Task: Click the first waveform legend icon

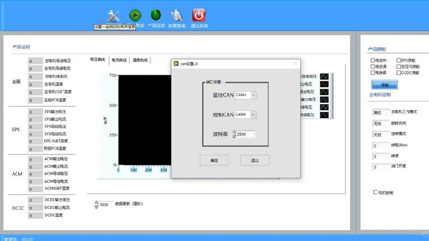Action: coord(324,76)
